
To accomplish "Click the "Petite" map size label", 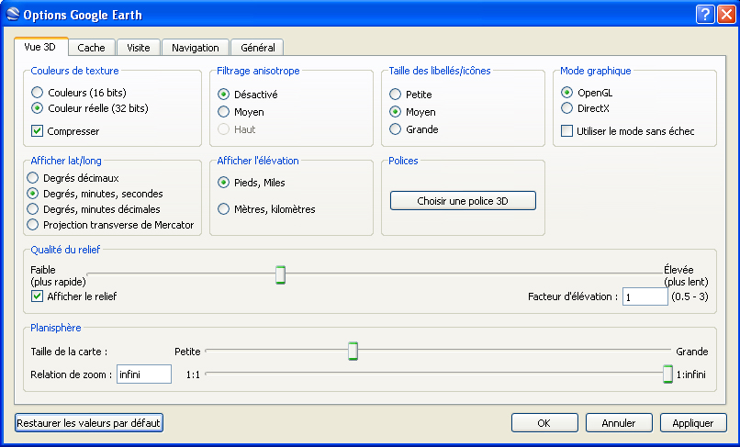I will tap(187, 352).
